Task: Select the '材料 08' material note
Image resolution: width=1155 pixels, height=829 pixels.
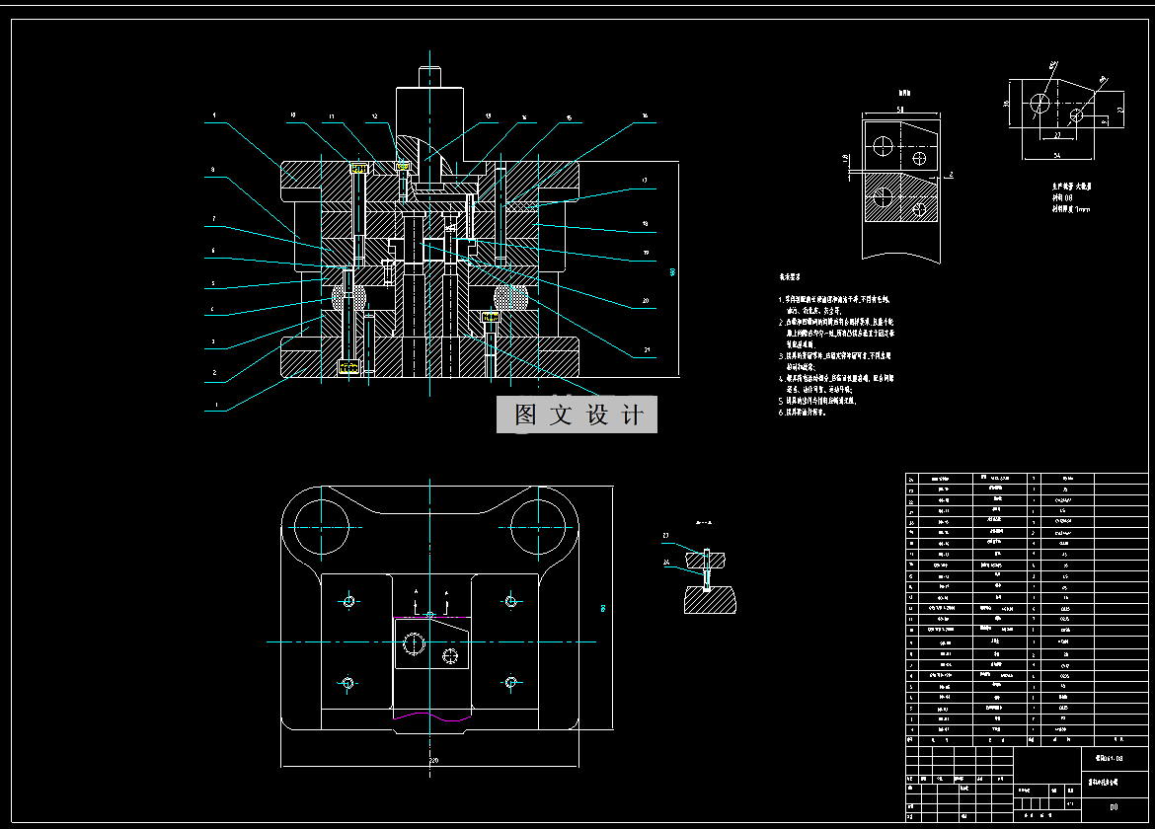Action: coord(1062,198)
